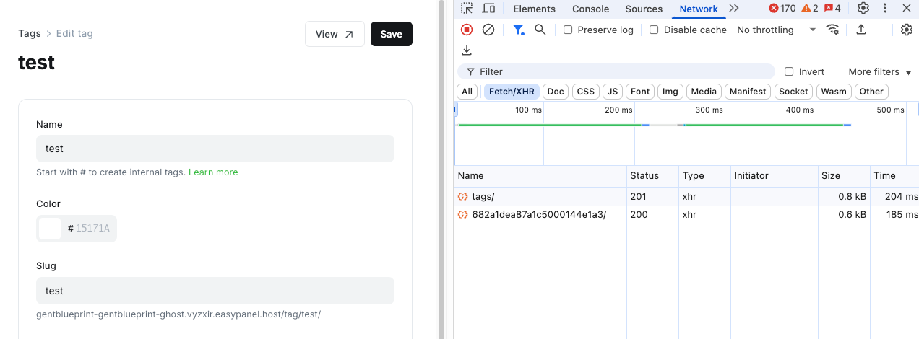
Task: Open DevTools customize three-dot menu
Action: tap(885, 9)
